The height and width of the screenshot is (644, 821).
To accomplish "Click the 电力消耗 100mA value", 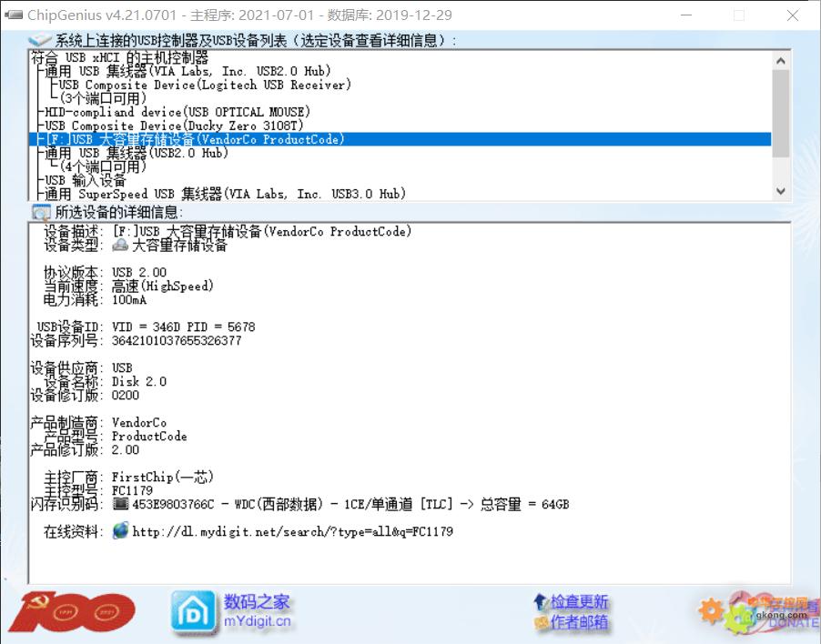I will 129,300.
